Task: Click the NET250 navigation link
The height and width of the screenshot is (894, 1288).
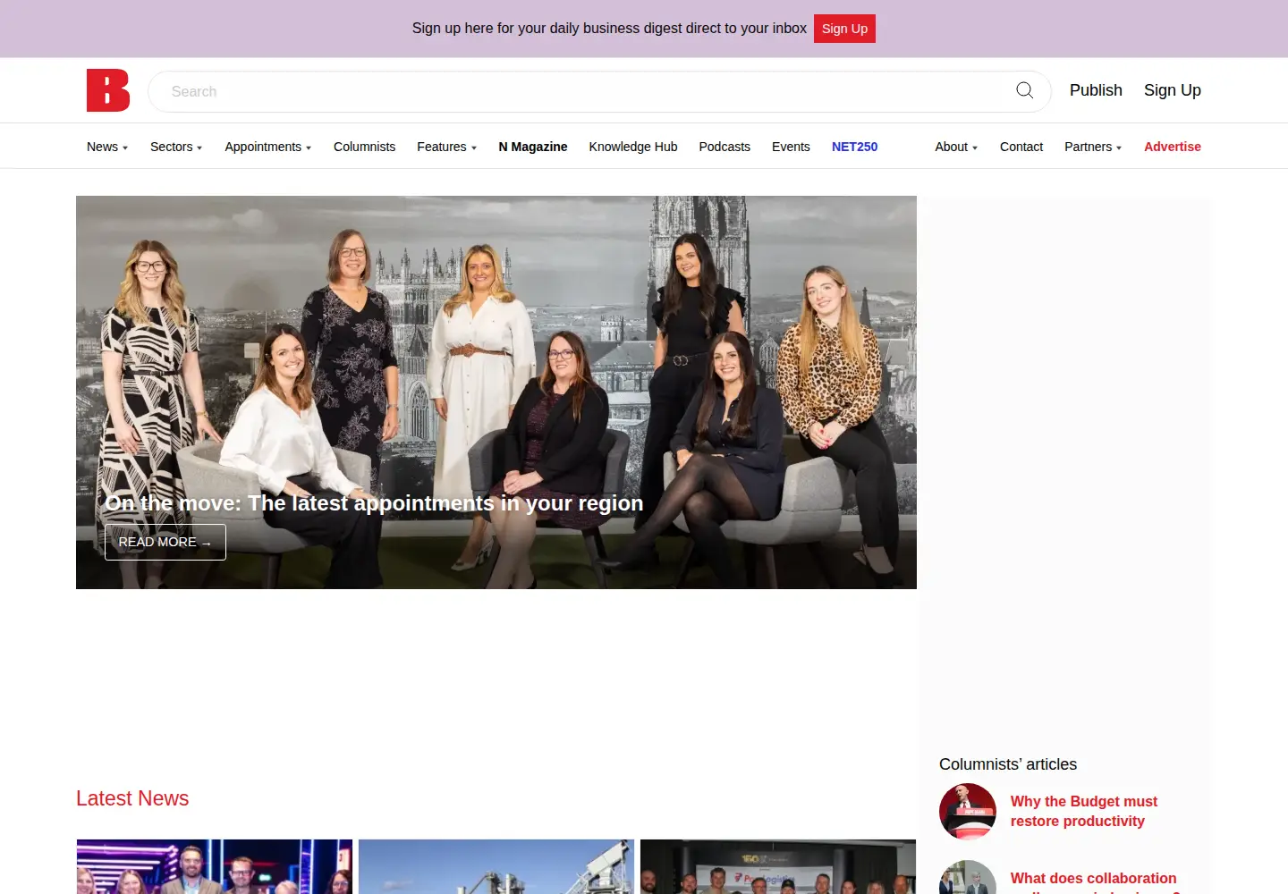Action: click(x=855, y=147)
